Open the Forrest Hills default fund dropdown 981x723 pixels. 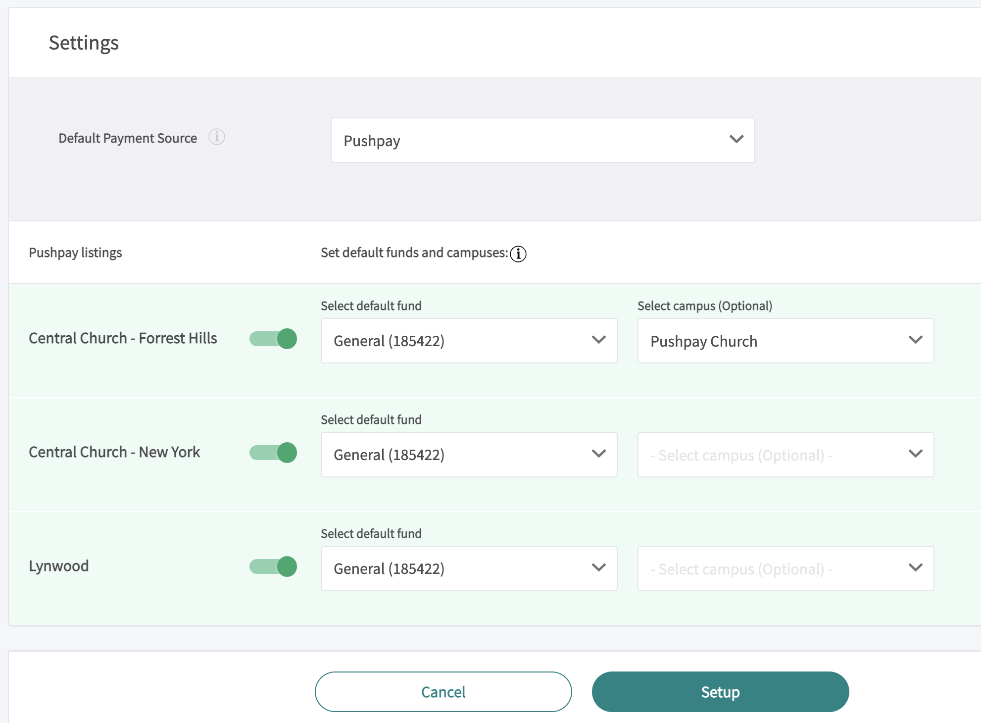click(469, 340)
